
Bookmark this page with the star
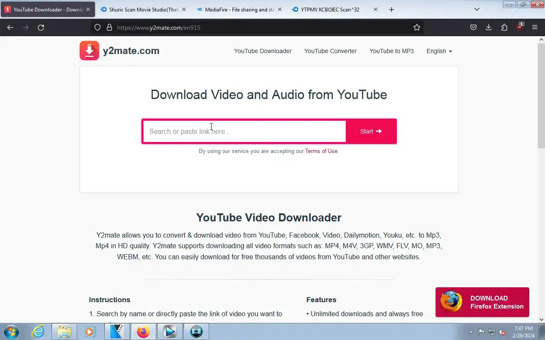(x=417, y=27)
